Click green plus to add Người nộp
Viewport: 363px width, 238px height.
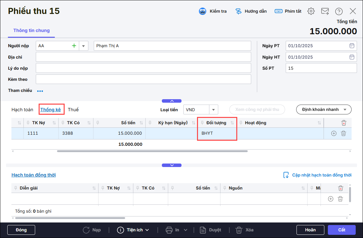point(74,46)
